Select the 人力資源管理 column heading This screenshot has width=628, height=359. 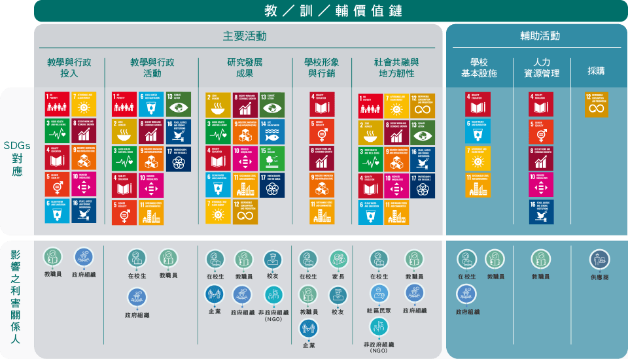click(542, 67)
